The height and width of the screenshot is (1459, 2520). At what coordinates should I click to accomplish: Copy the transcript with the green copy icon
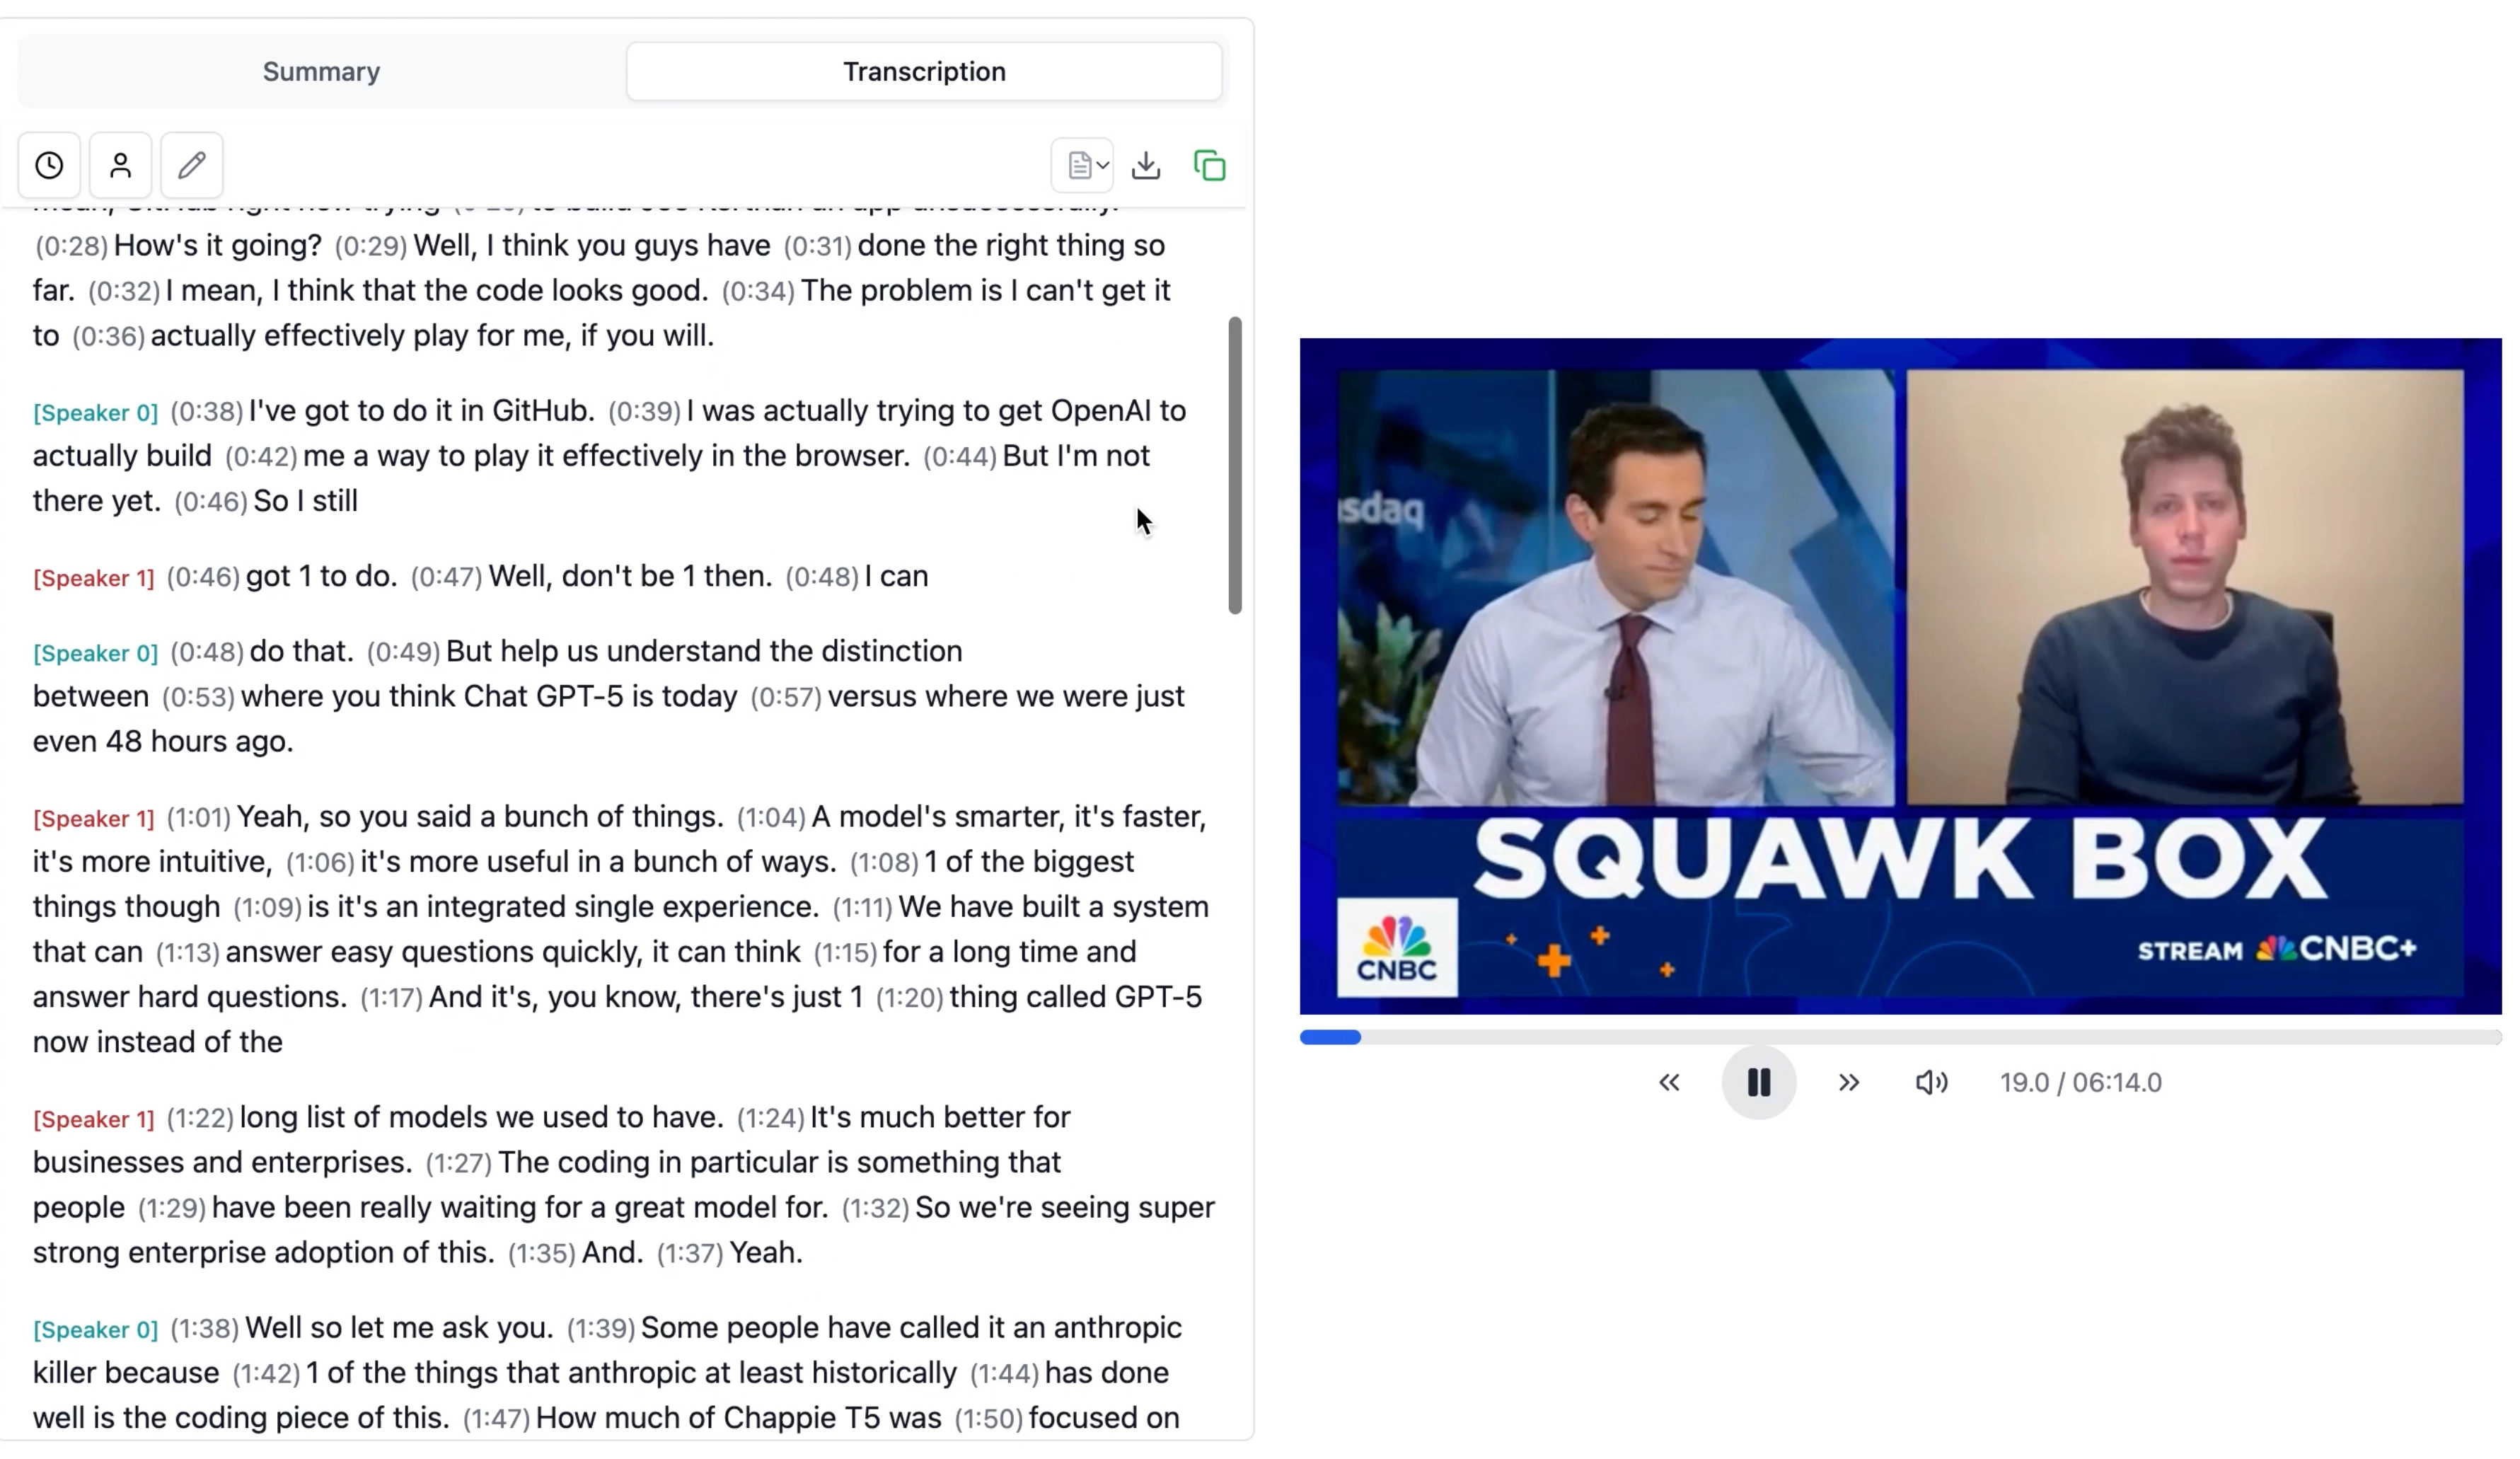[x=1210, y=165]
